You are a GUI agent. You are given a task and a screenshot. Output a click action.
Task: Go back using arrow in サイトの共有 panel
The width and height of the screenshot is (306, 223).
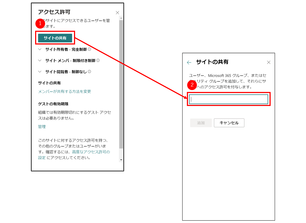click(x=189, y=62)
